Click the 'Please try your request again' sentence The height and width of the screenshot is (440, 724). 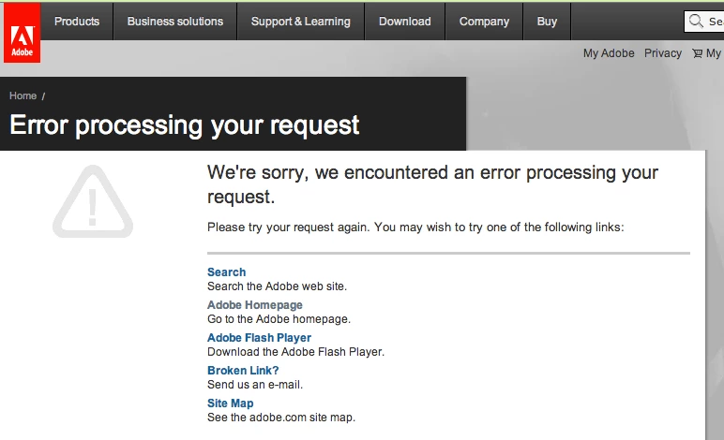(x=415, y=227)
